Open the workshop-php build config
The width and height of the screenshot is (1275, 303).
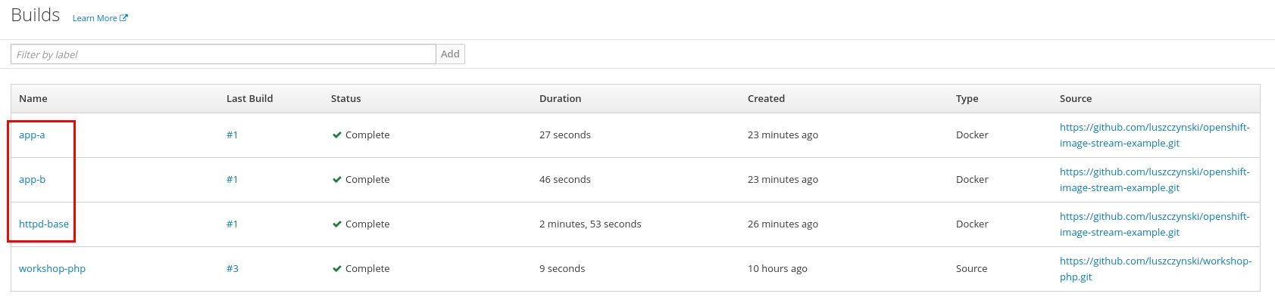click(x=52, y=269)
